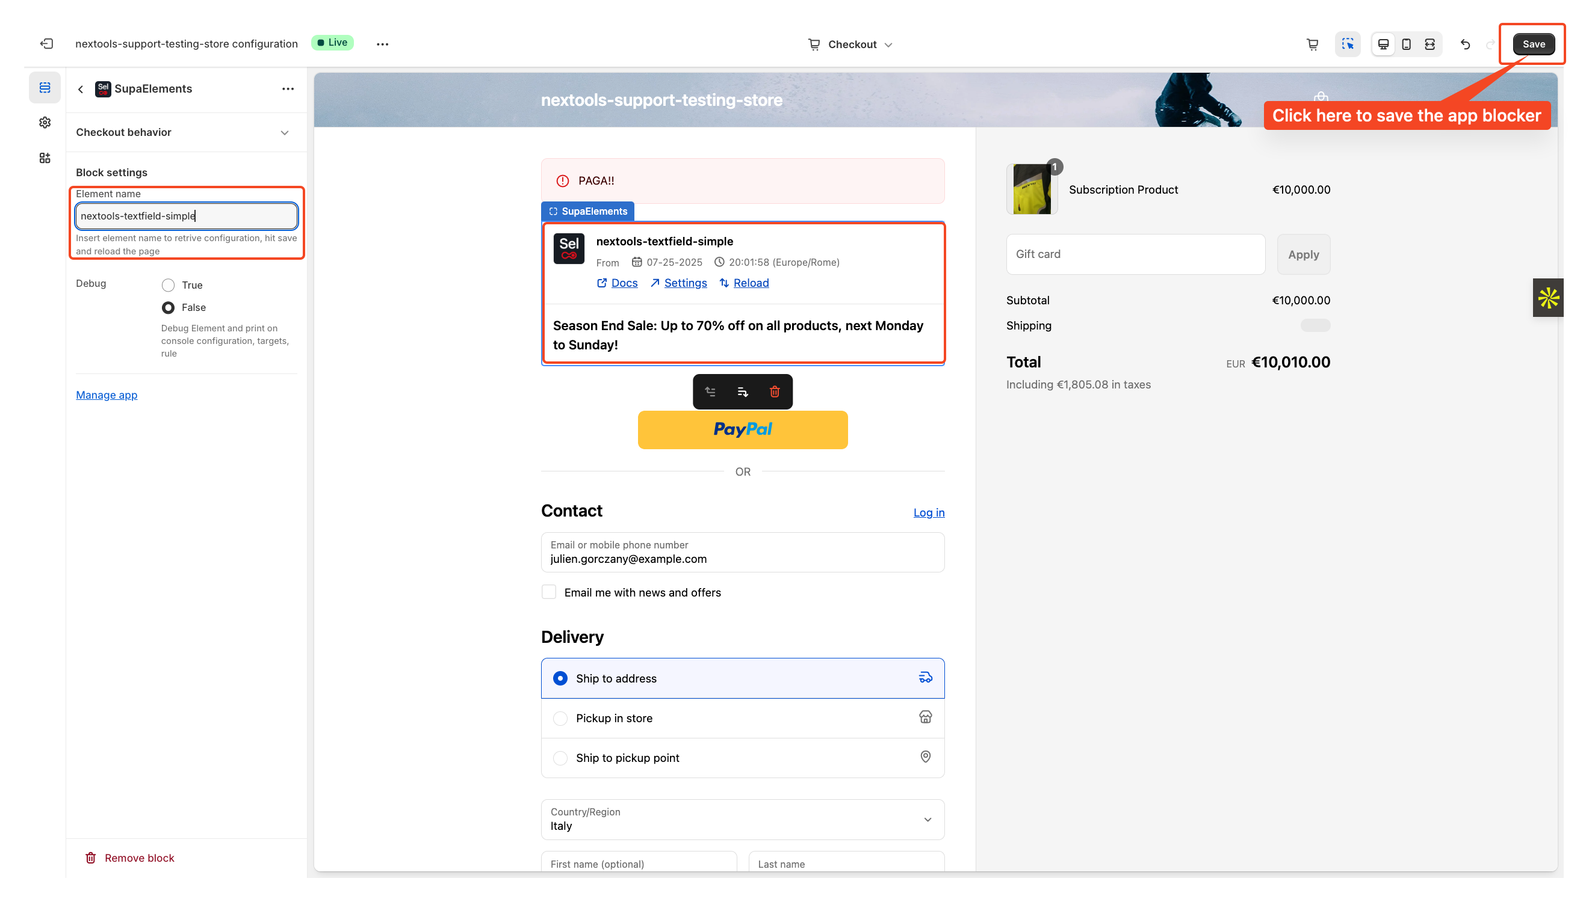The width and height of the screenshot is (1589, 902).
Task: Click Remove block button
Action: coord(129,858)
